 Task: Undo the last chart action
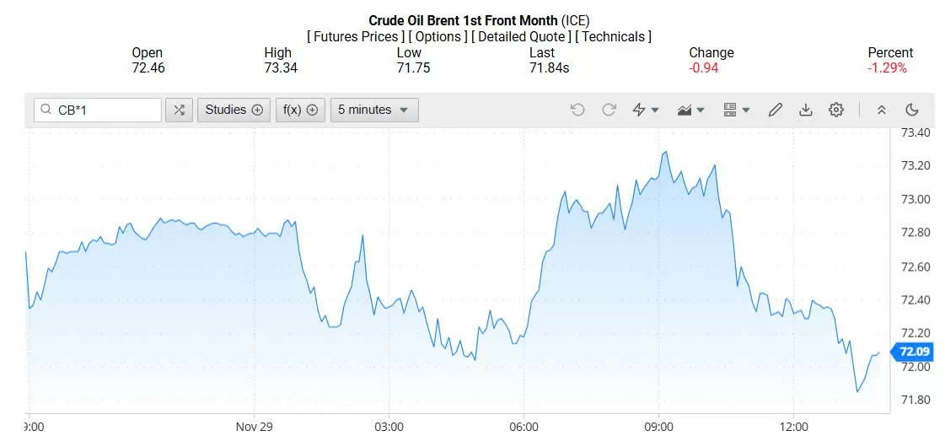pyautogui.click(x=577, y=110)
